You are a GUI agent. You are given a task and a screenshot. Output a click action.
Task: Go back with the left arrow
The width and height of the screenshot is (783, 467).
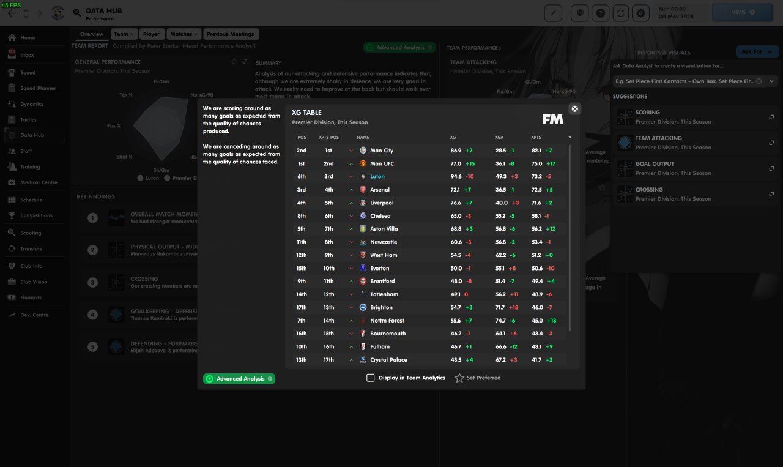pyautogui.click(x=12, y=13)
